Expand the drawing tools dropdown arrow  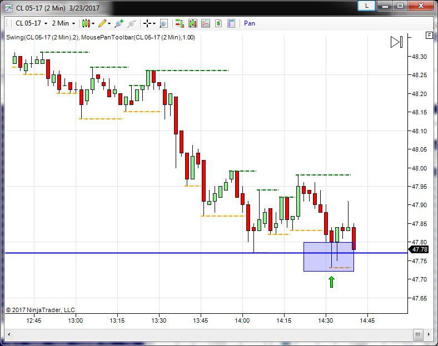click(109, 23)
